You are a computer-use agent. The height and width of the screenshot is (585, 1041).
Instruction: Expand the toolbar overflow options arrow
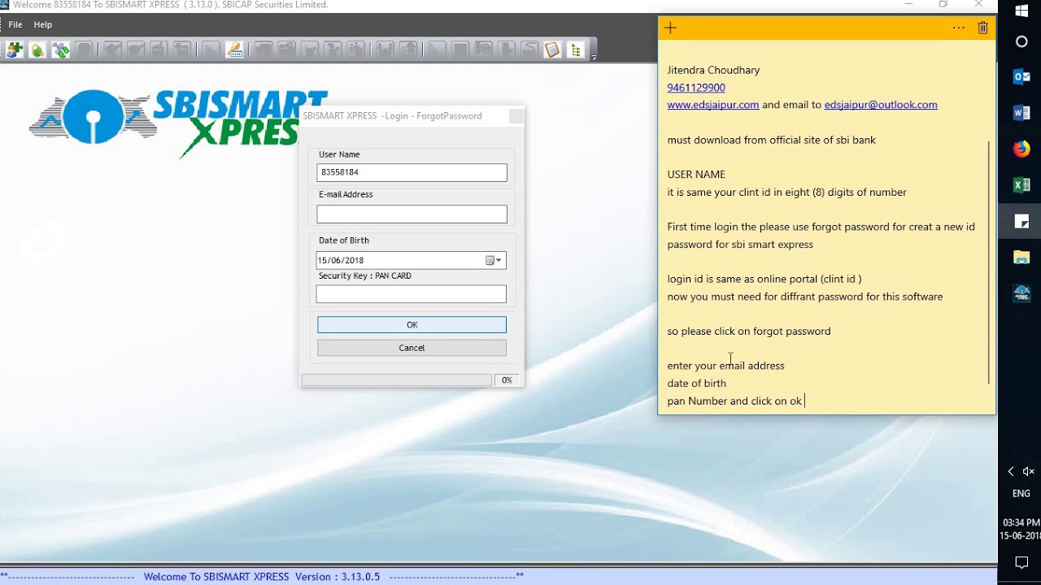pos(594,57)
